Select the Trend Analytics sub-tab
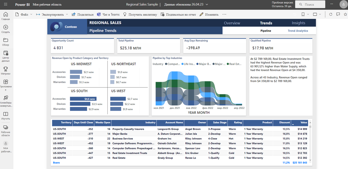Screen dimensions: 348x169 pyautogui.click(x=298, y=31)
